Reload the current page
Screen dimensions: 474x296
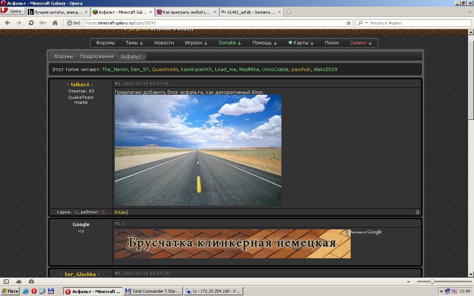[31, 23]
